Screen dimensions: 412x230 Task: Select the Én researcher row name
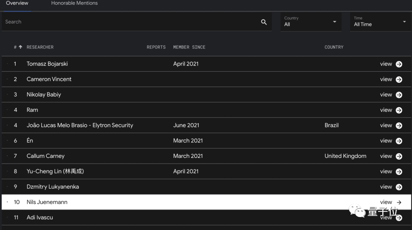coord(30,141)
